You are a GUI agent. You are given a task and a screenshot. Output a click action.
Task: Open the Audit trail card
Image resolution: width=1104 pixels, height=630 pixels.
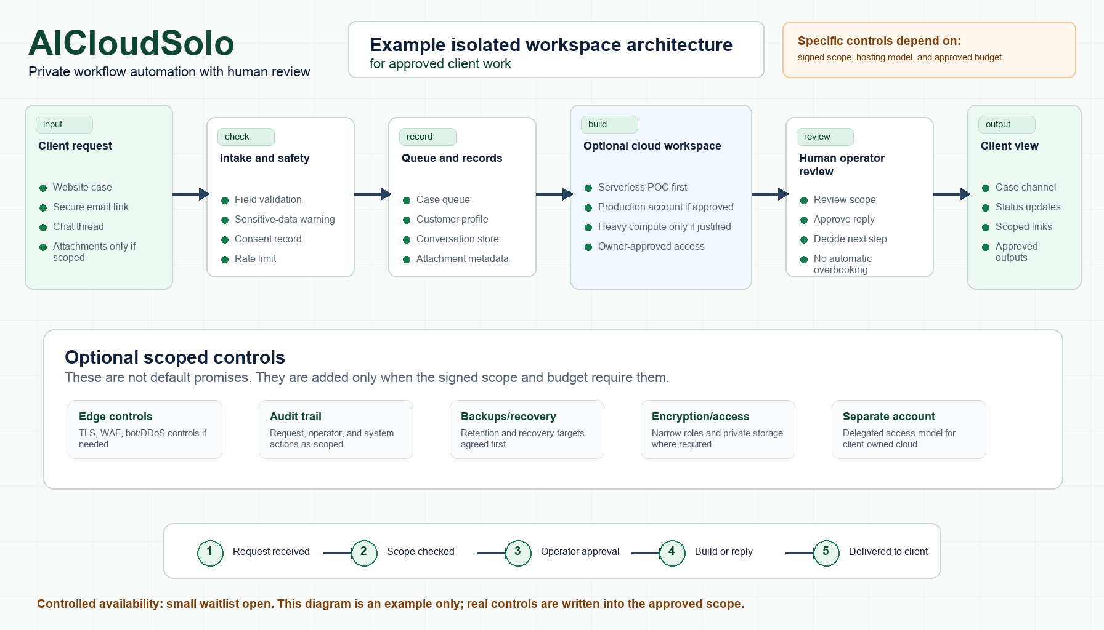coord(336,429)
